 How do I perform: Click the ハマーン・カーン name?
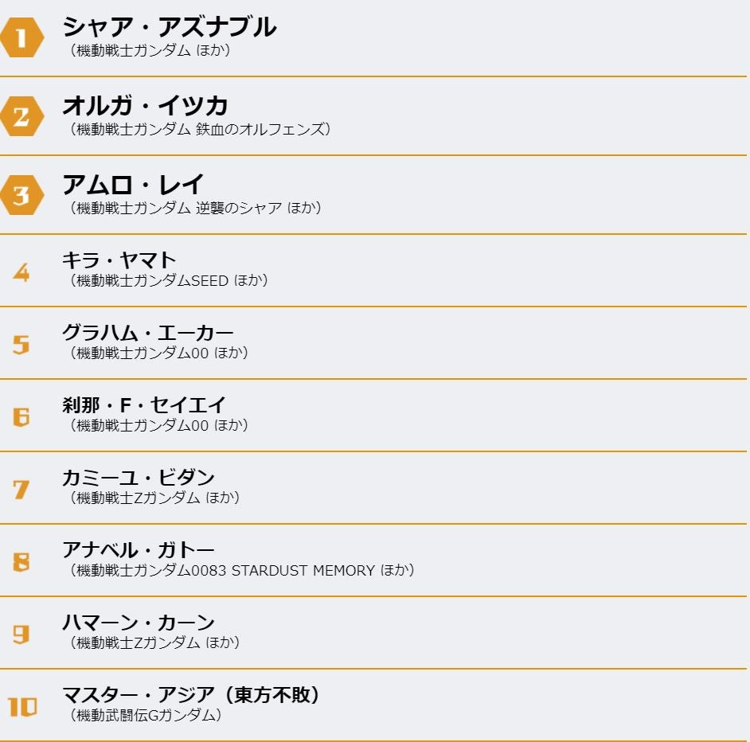pos(139,622)
